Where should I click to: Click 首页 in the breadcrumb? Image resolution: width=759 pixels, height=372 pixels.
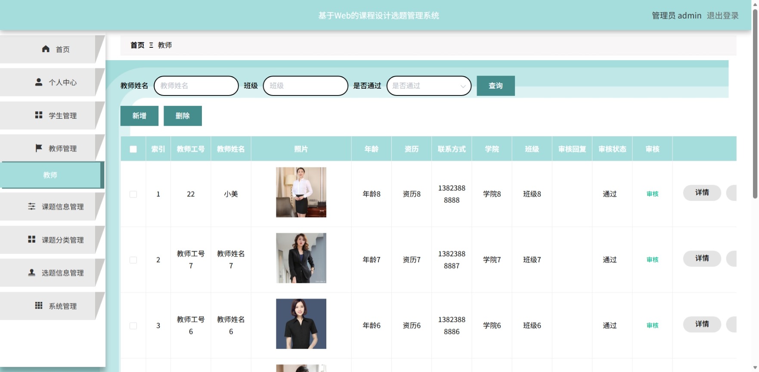tap(137, 45)
